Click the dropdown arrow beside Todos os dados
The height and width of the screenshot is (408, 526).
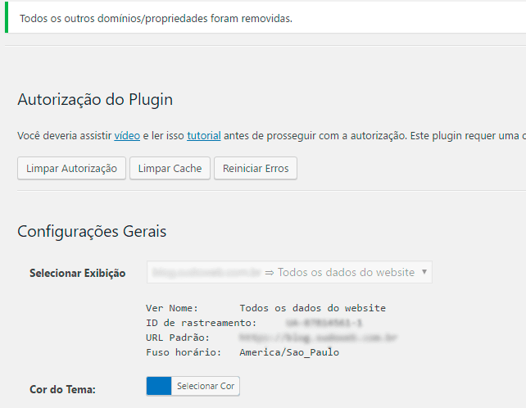pyautogui.click(x=424, y=272)
